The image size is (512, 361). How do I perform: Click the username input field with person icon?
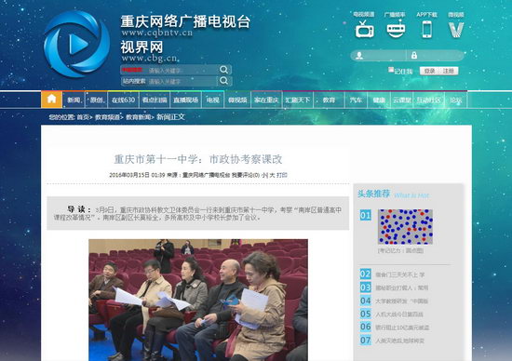pyautogui.click(x=378, y=56)
